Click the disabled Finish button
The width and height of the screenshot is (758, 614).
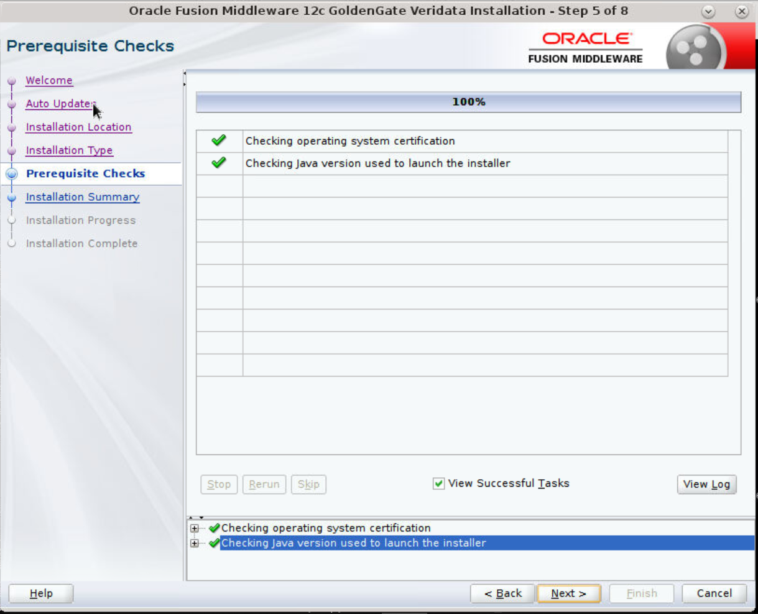[x=642, y=593]
